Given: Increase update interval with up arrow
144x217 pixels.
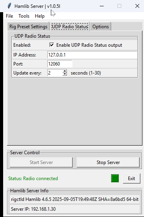Looking at the screenshot, I should (x=65, y=71).
